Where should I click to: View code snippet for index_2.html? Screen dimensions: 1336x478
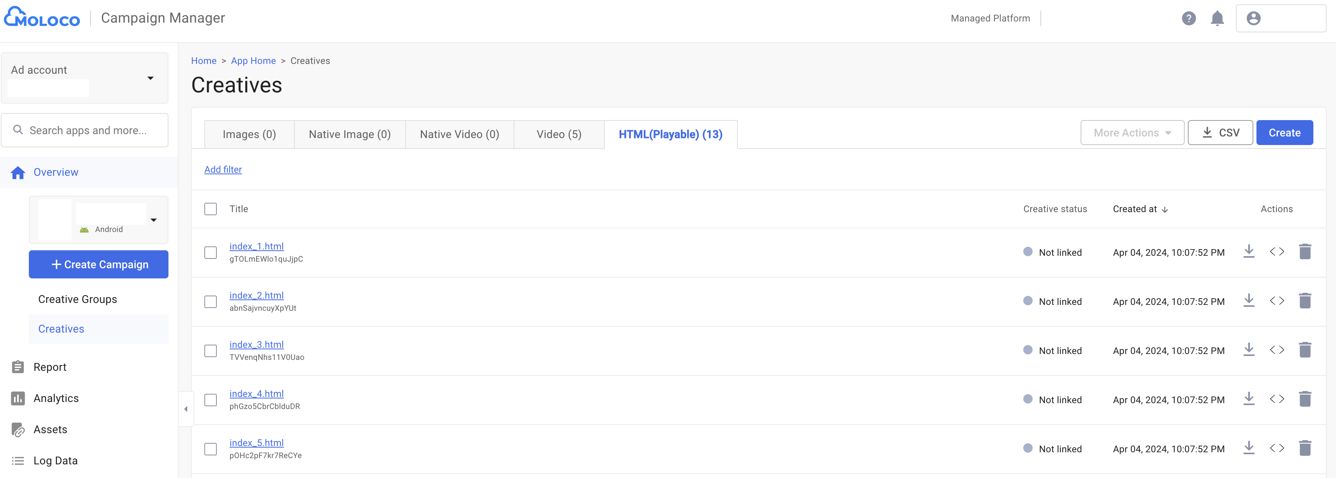point(1277,301)
